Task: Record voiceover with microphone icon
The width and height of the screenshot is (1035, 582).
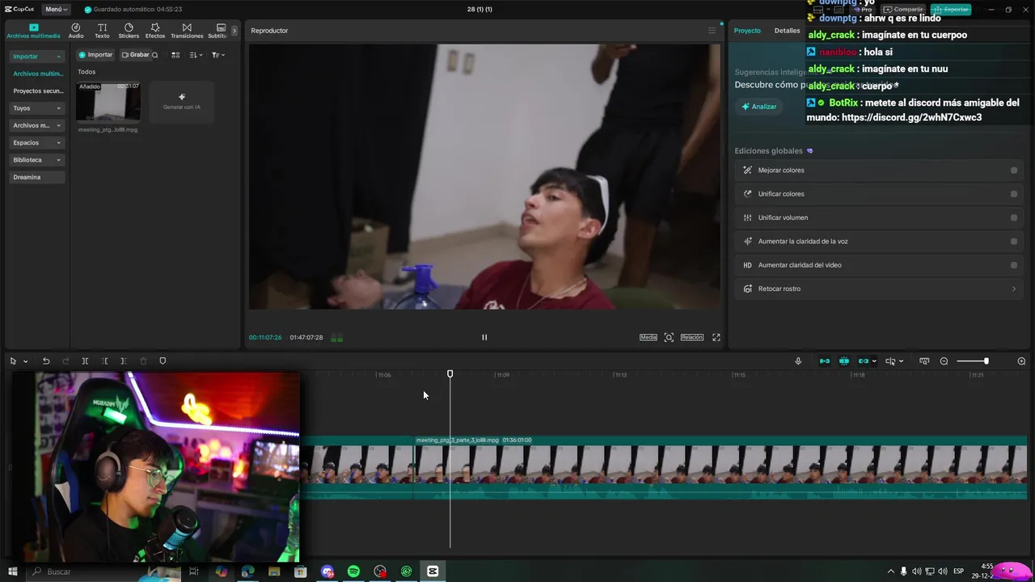Action: pyautogui.click(x=798, y=361)
